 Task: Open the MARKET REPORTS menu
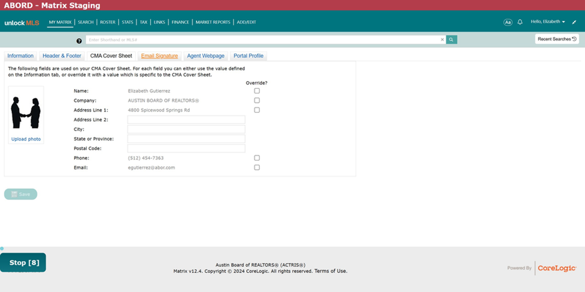tap(213, 23)
